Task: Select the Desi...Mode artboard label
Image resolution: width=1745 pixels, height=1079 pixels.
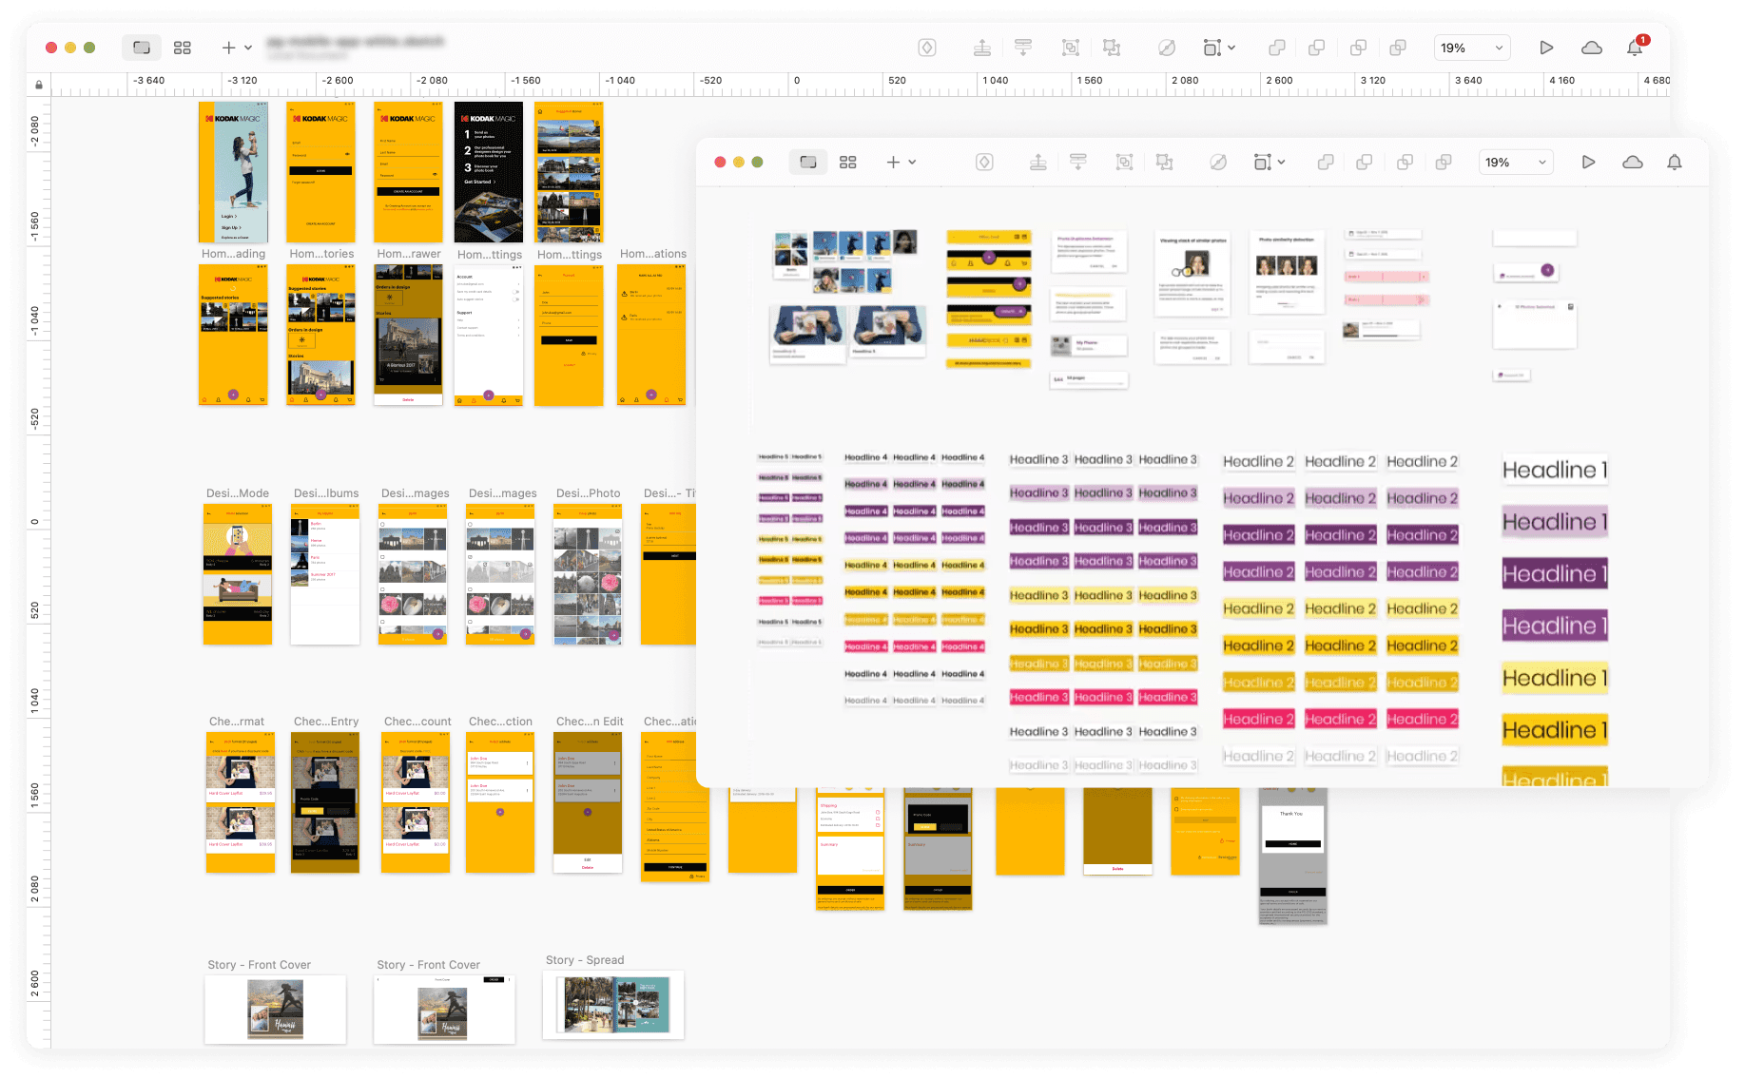Action: tap(238, 493)
